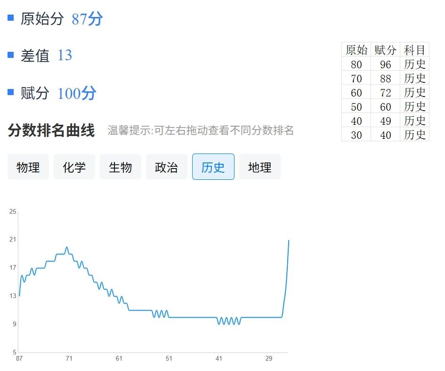This screenshot has width=445, height=371.
Task: Click the blue square next to 赋分 100分
Action: tap(11, 92)
